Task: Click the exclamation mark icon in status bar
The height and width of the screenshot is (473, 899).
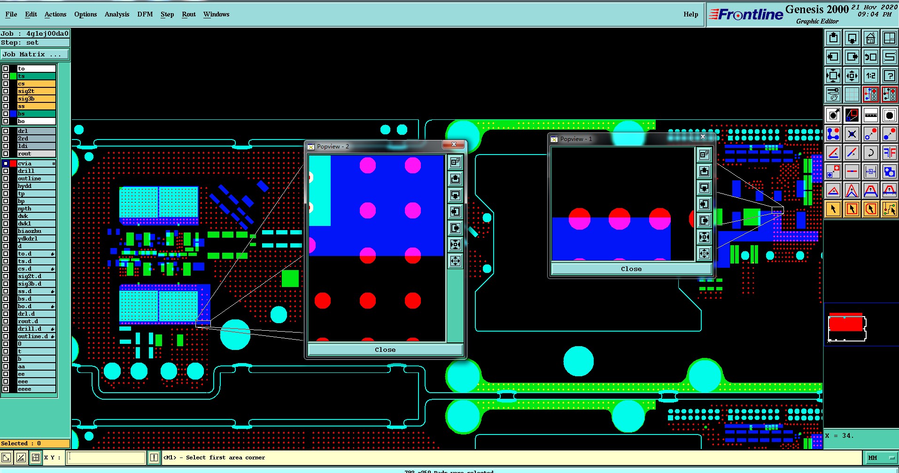Action: pyautogui.click(x=154, y=457)
